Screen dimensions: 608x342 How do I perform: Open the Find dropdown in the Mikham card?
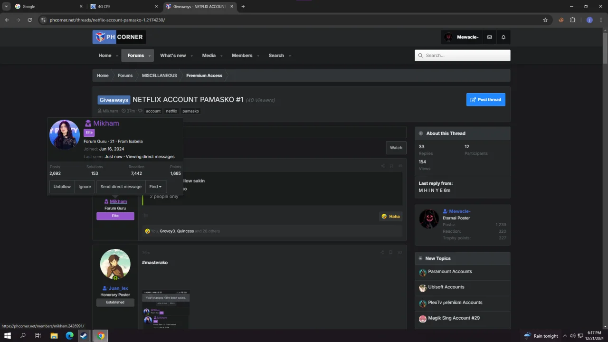[x=156, y=187]
